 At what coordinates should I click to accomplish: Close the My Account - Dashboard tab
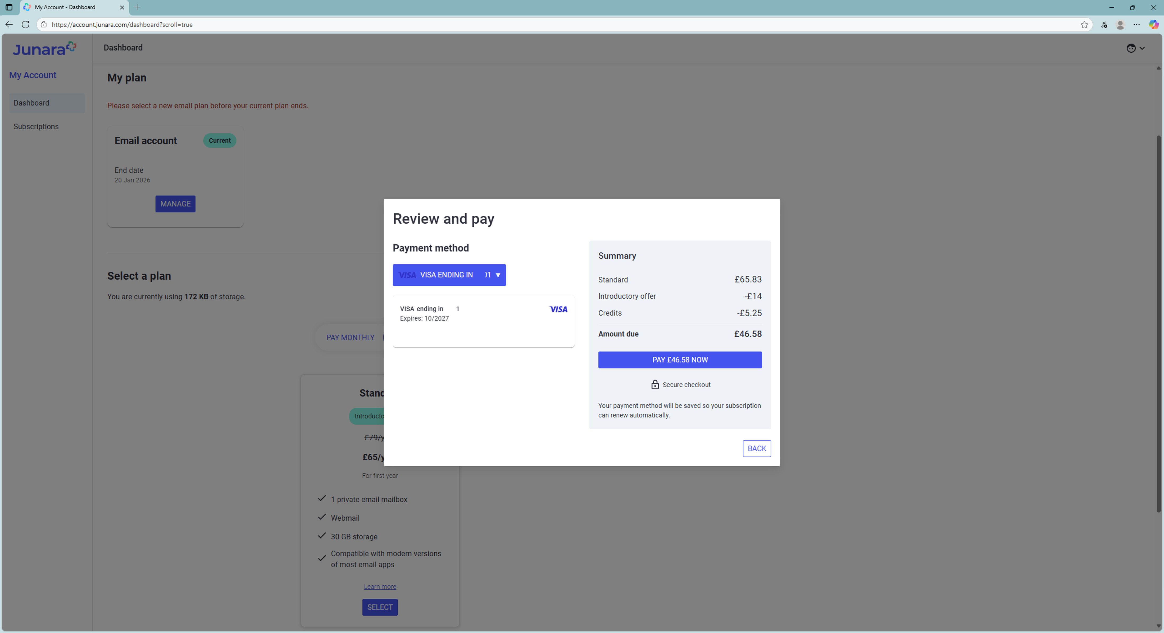[x=121, y=7]
